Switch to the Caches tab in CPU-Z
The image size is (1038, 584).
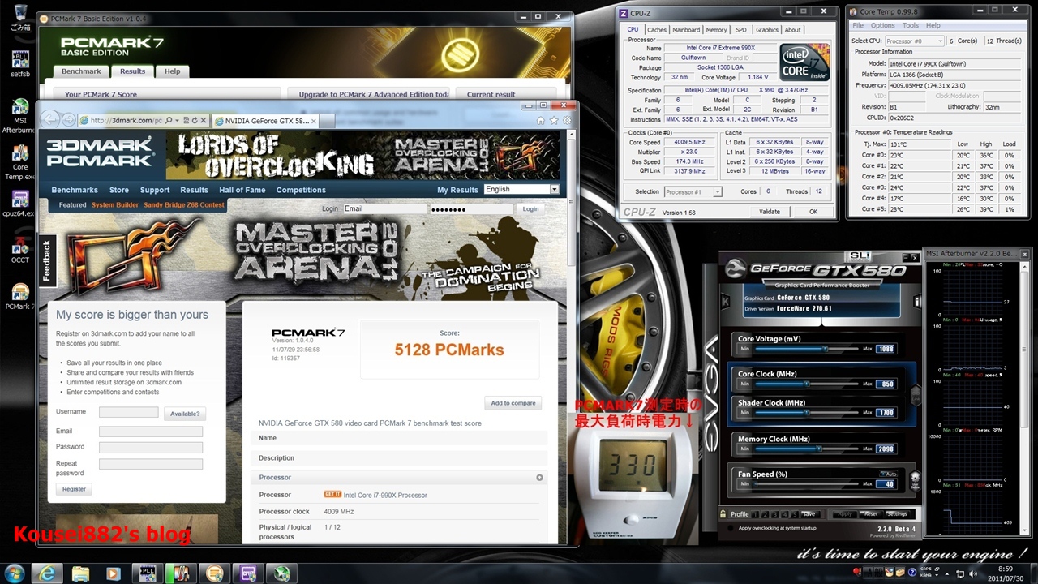click(x=657, y=30)
